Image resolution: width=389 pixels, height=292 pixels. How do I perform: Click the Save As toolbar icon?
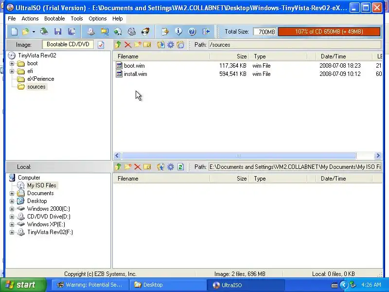coord(71,32)
